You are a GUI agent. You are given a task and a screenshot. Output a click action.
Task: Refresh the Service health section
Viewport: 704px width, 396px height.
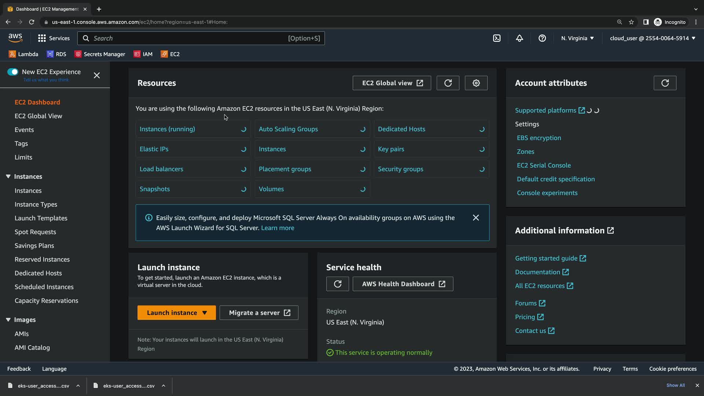[x=337, y=284]
